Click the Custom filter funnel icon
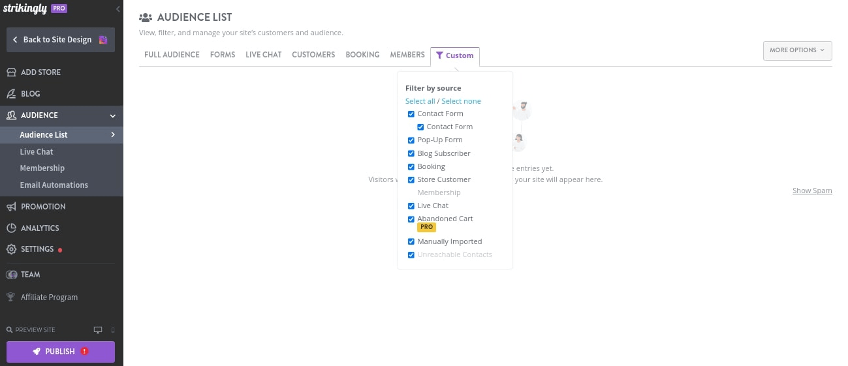848x366 pixels. (439, 55)
